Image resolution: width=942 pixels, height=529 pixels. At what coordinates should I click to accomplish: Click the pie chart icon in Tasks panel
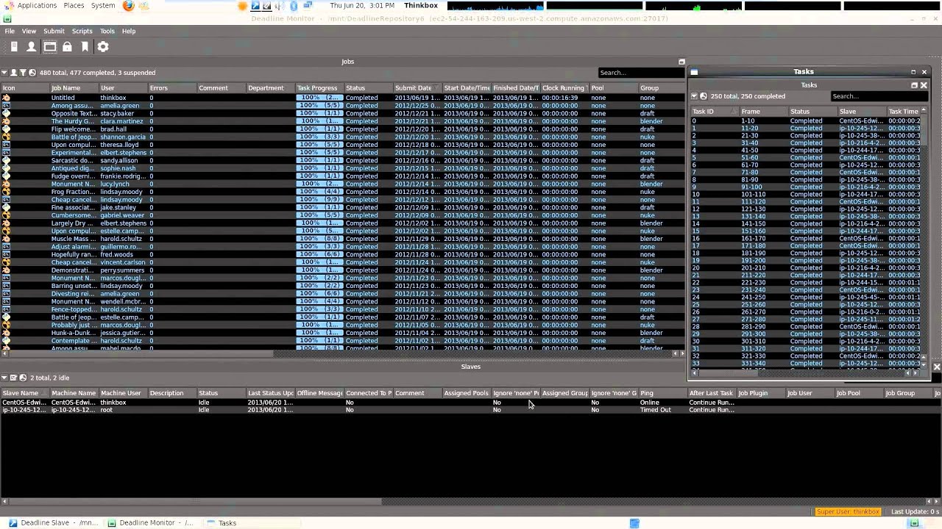pos(704,96)
